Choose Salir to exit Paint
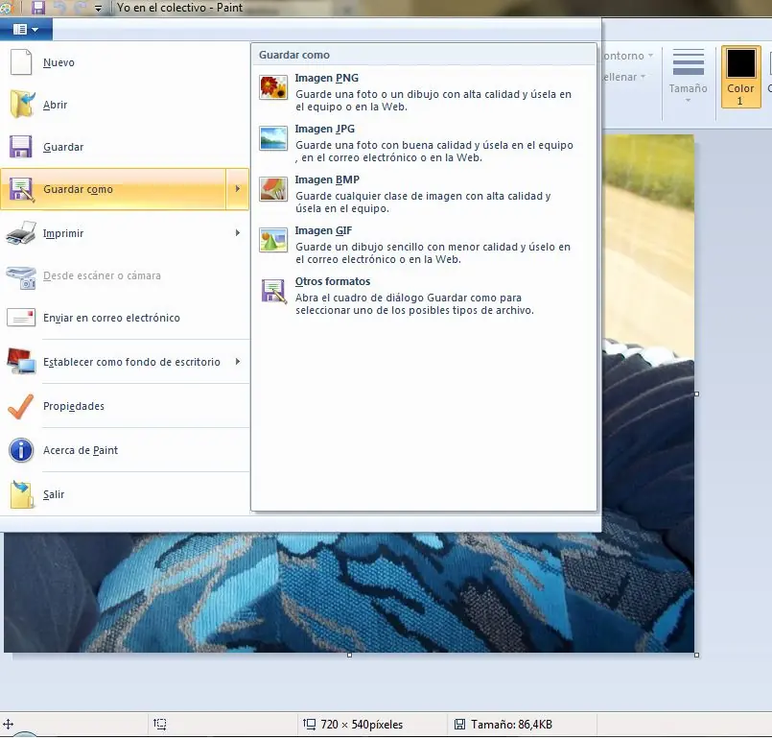 (x=125, y=494)
